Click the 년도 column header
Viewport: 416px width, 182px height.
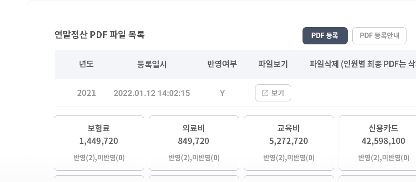point(86,64)
